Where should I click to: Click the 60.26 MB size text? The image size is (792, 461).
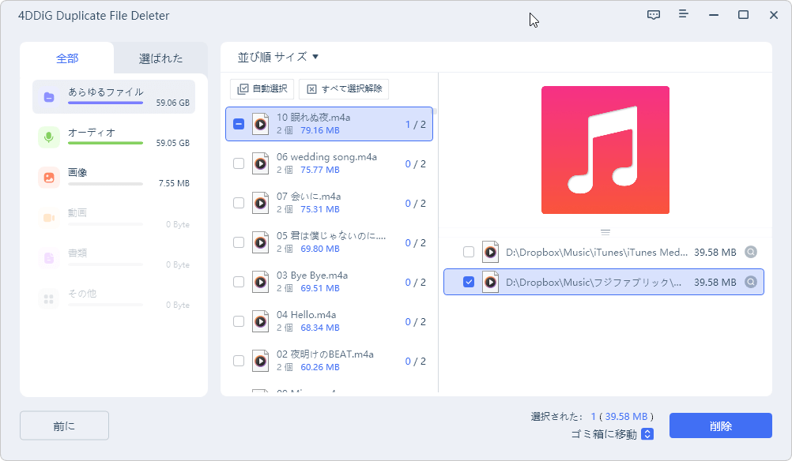(320, 367)
